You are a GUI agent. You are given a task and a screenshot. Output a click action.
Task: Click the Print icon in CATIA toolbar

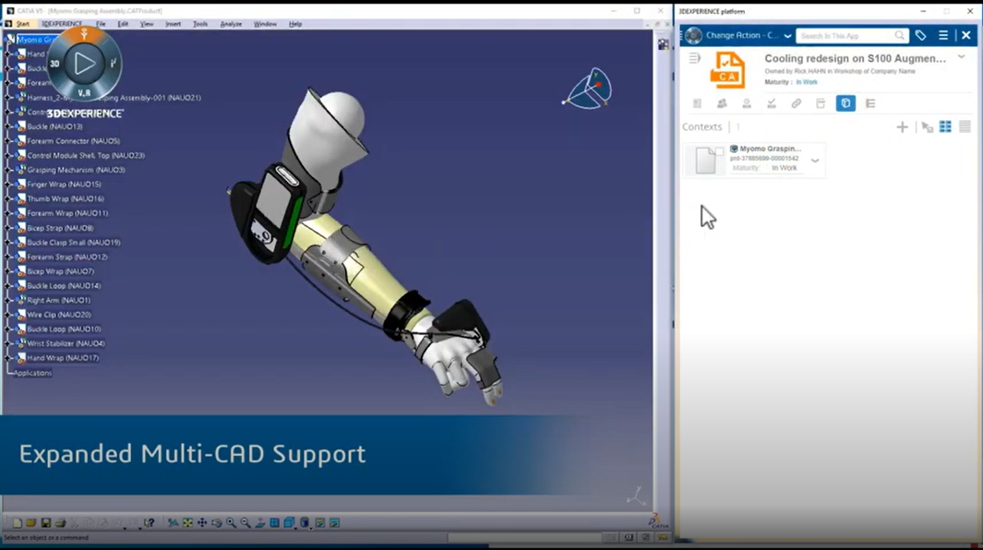(60, 522)
